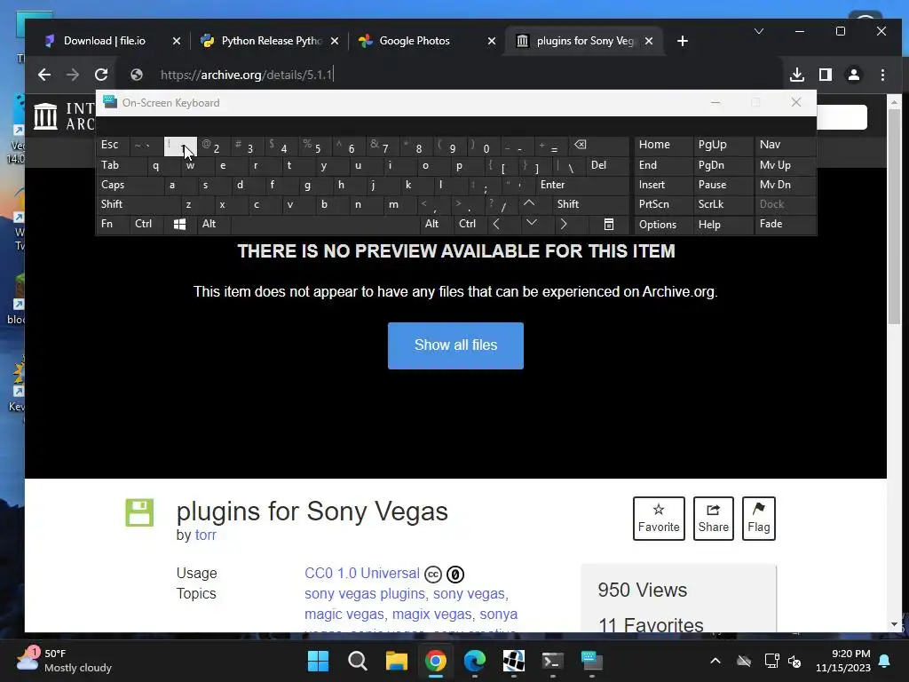The height and width of the screenshot is (682, 909).
Task: Toggle the left Alt key on keyboard
Action: pyautogui.click(x=213, y=224)
